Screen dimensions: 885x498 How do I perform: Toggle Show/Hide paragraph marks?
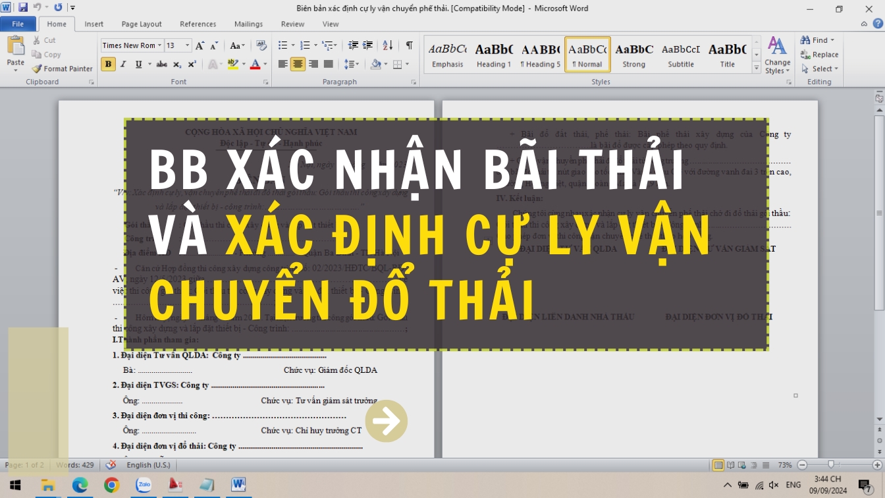pos(409,45)
